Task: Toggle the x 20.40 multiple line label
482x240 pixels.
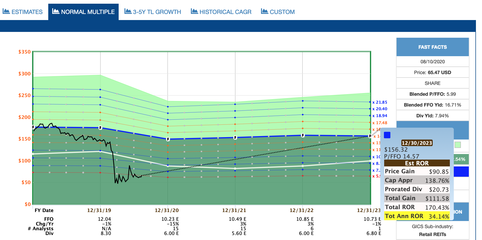Action: point(380,109)
